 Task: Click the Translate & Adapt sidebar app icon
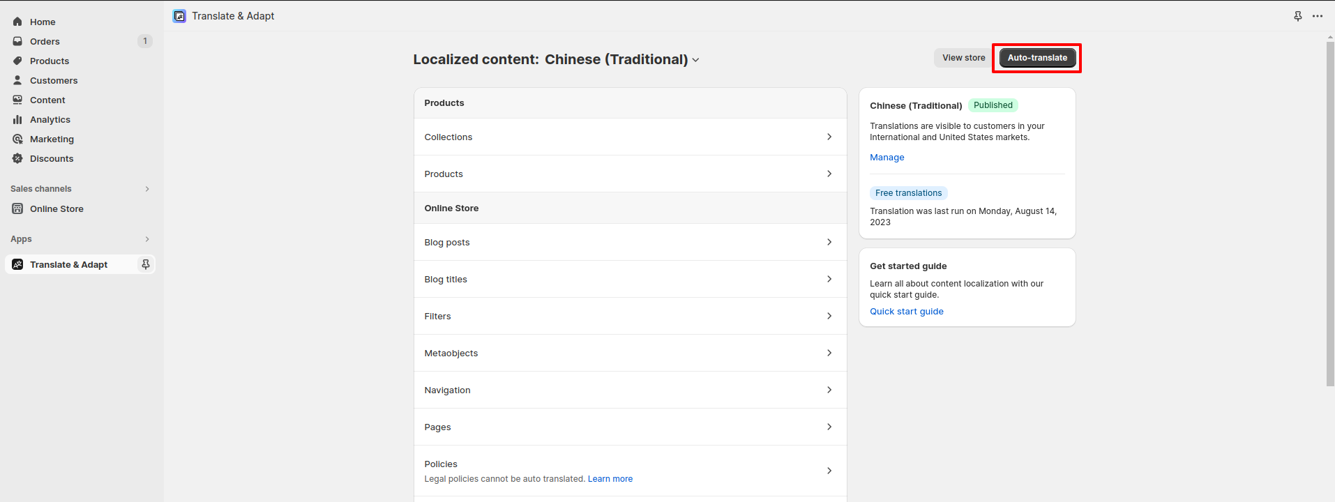click(17, 264)
